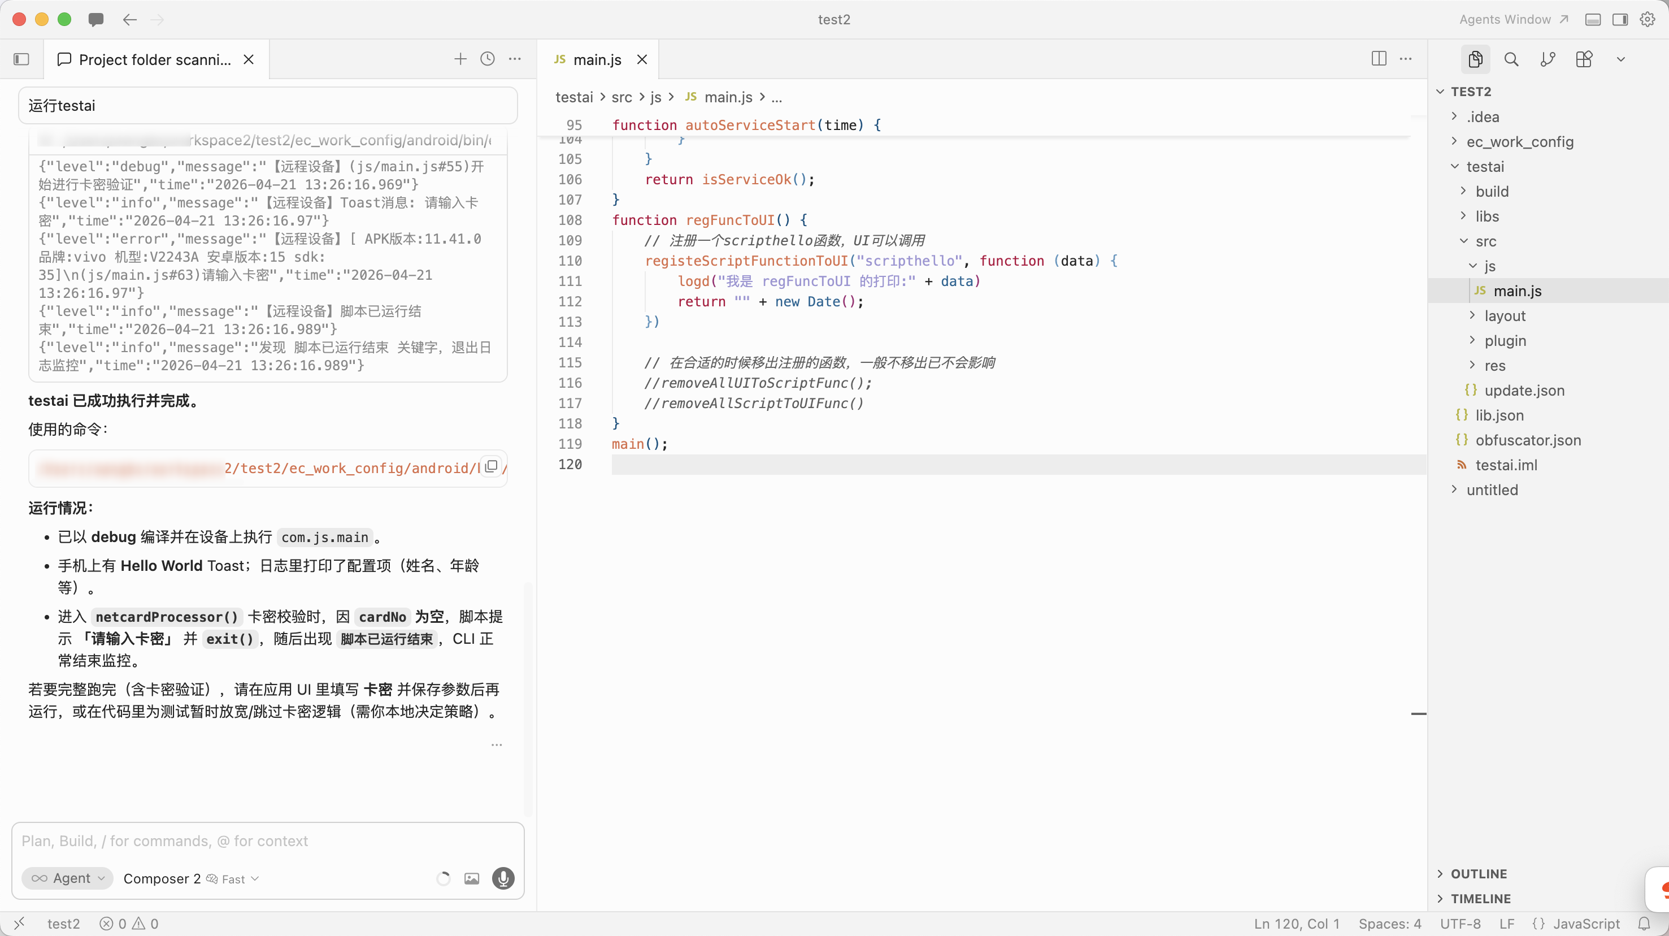Attach an image using picture icon
1669x936 pixels.
(x=472, y=878)
